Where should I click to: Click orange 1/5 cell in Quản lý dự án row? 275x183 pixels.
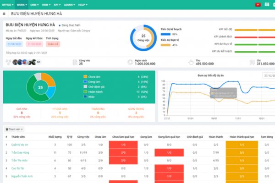[242, 145]
